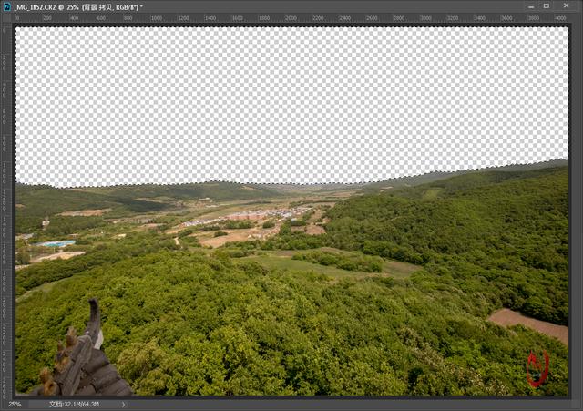Click the 25% zoom level field
The height and width of the screenshot is (411, 583).
click(x=15, y=404)
